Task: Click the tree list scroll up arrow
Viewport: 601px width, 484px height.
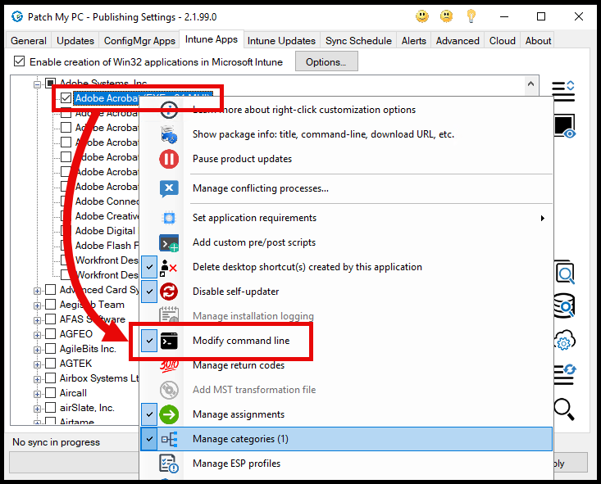Action: [x=530, y=84]
